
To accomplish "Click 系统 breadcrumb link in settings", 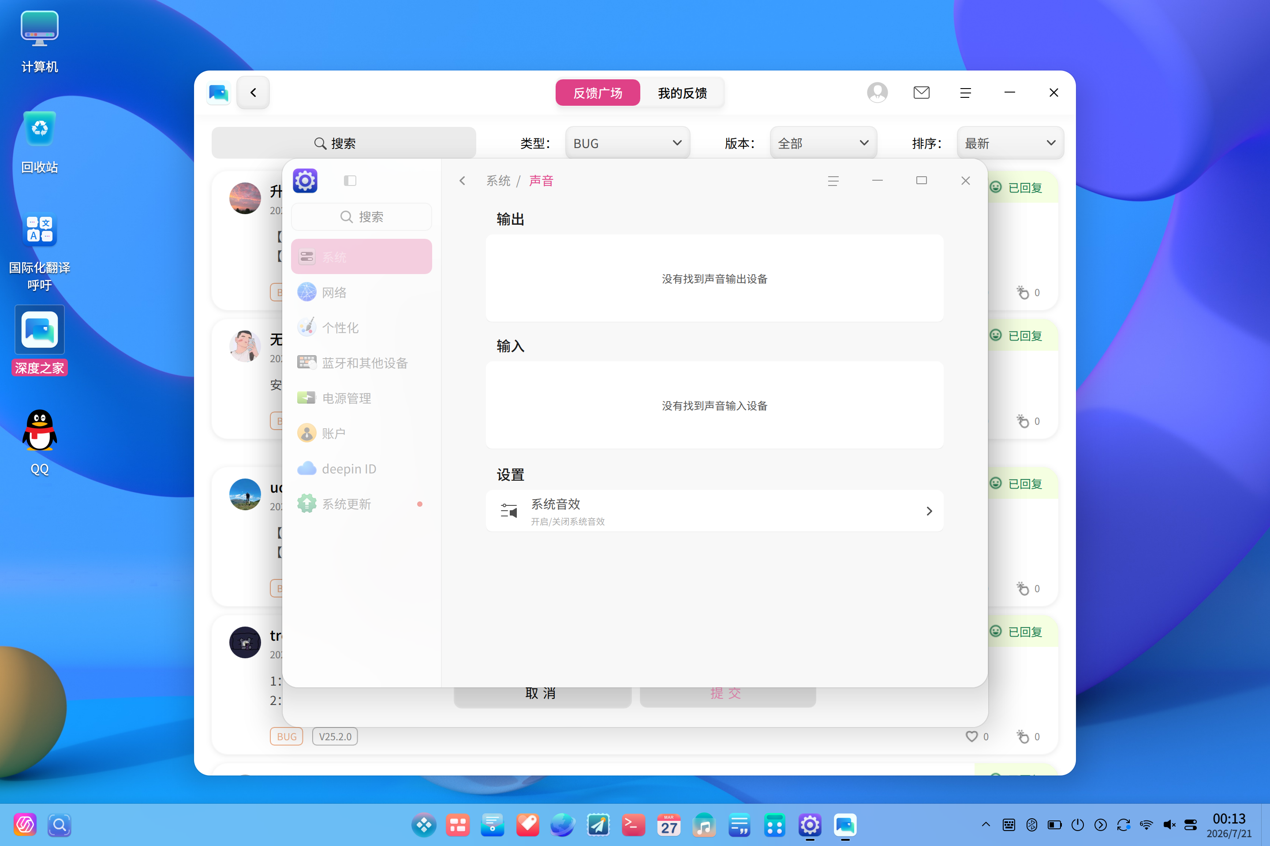I will click(x=498, y=181).
